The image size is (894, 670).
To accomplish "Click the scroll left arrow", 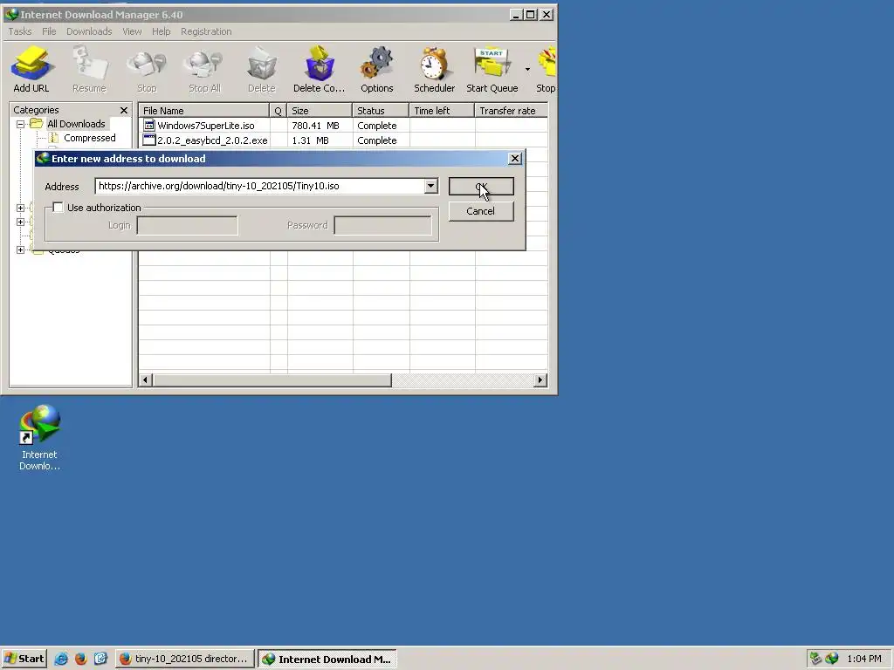I will [x=146, y=380].
